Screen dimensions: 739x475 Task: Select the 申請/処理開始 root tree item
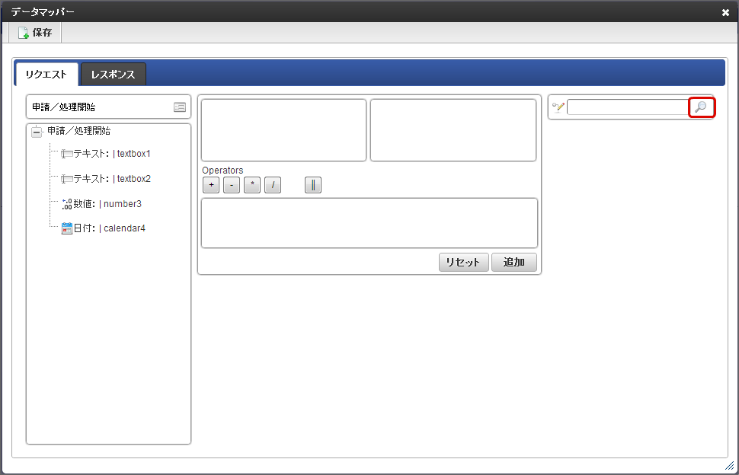coord(78,131)
